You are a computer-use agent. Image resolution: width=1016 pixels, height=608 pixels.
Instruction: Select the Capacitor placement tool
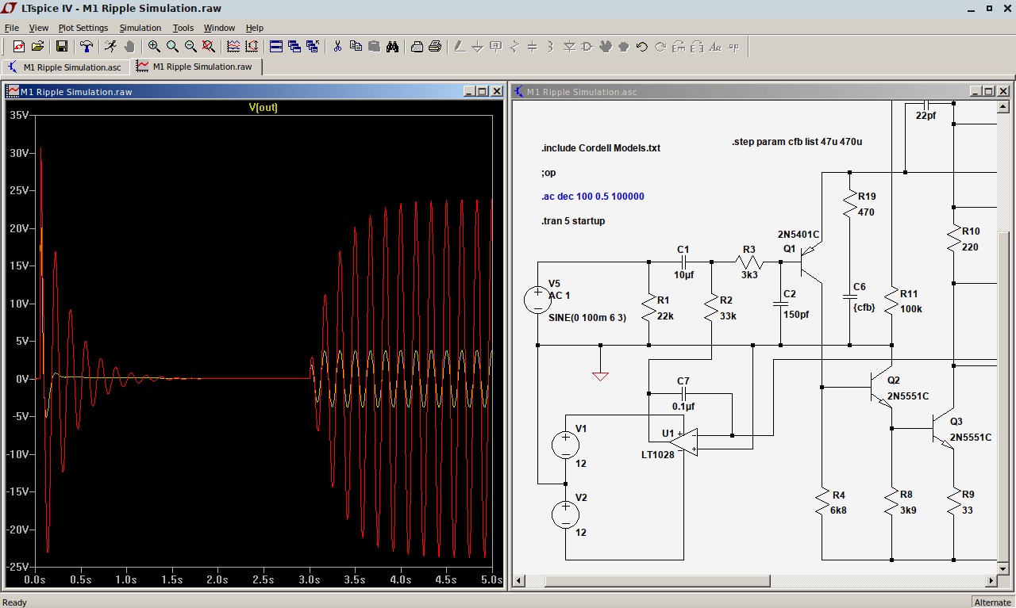pos(533,47)
